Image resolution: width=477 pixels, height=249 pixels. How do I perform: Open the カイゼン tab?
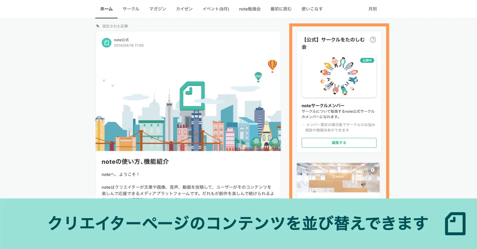pos(184,9)
